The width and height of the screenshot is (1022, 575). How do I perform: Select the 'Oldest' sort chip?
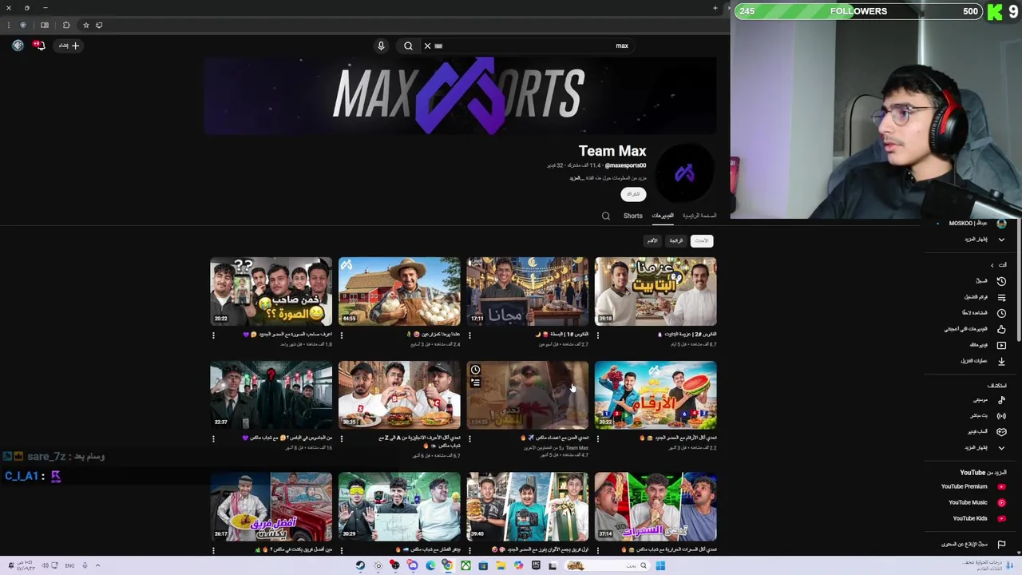coord(652,240)
